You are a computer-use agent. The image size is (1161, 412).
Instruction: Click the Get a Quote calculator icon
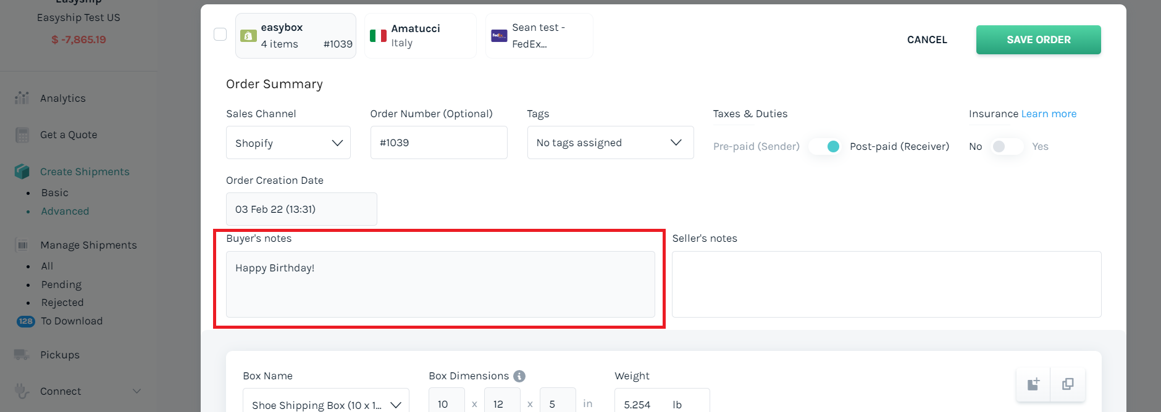click(x=22, y=135)
